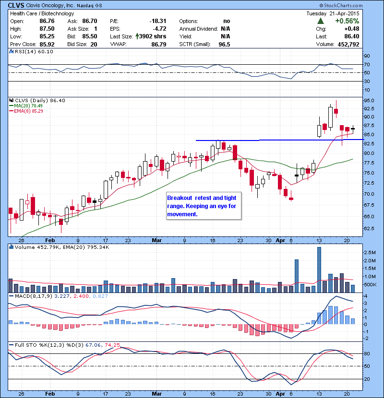The width and height of the screenshot is (384, 398).
Task: Select the High value 87.50
Action: tap(47, 29)
